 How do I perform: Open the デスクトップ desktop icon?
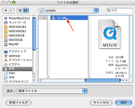[6, 51]
